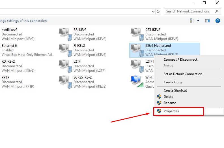
Task: Select the IKEv2 Netherland connection icon
Action: pyautogui.click(x=137, y=50)
